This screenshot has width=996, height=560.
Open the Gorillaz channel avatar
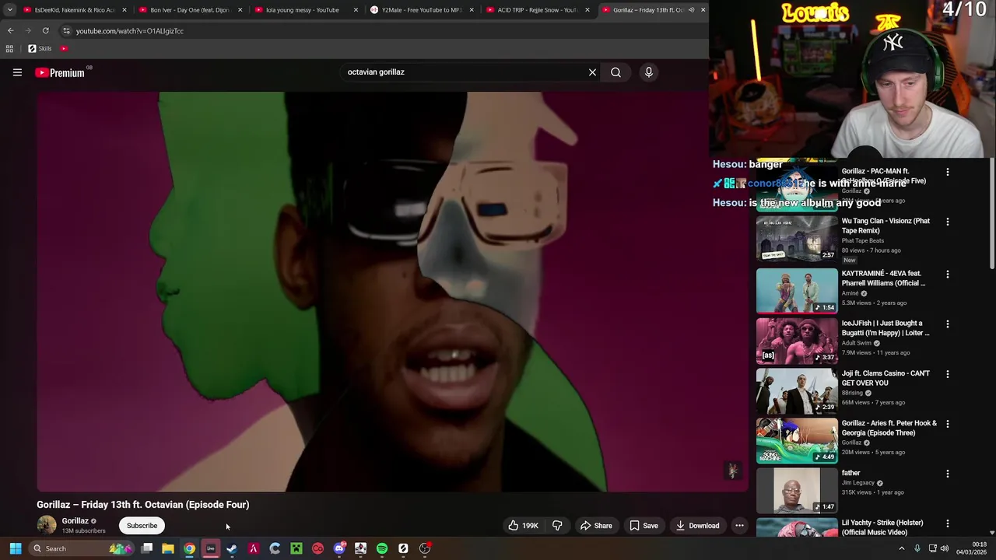click(x=47, y=525)
